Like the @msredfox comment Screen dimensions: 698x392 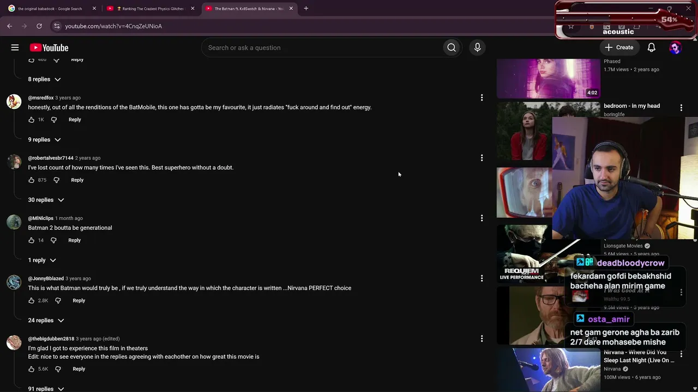(31, 120)
